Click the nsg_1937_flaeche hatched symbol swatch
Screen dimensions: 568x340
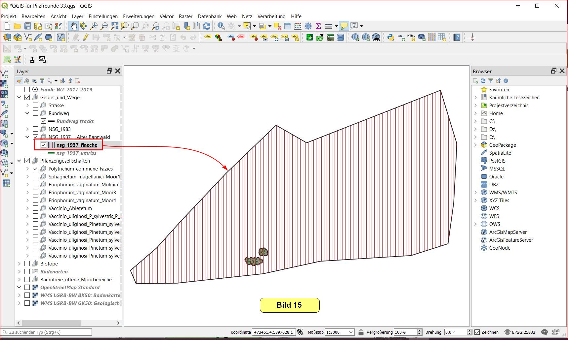click(x=52, y=145)
